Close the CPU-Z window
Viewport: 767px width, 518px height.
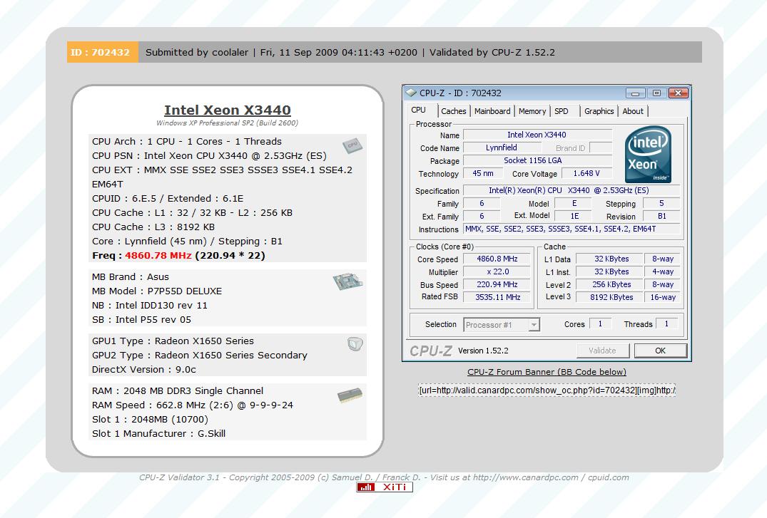tap(678, 93)
